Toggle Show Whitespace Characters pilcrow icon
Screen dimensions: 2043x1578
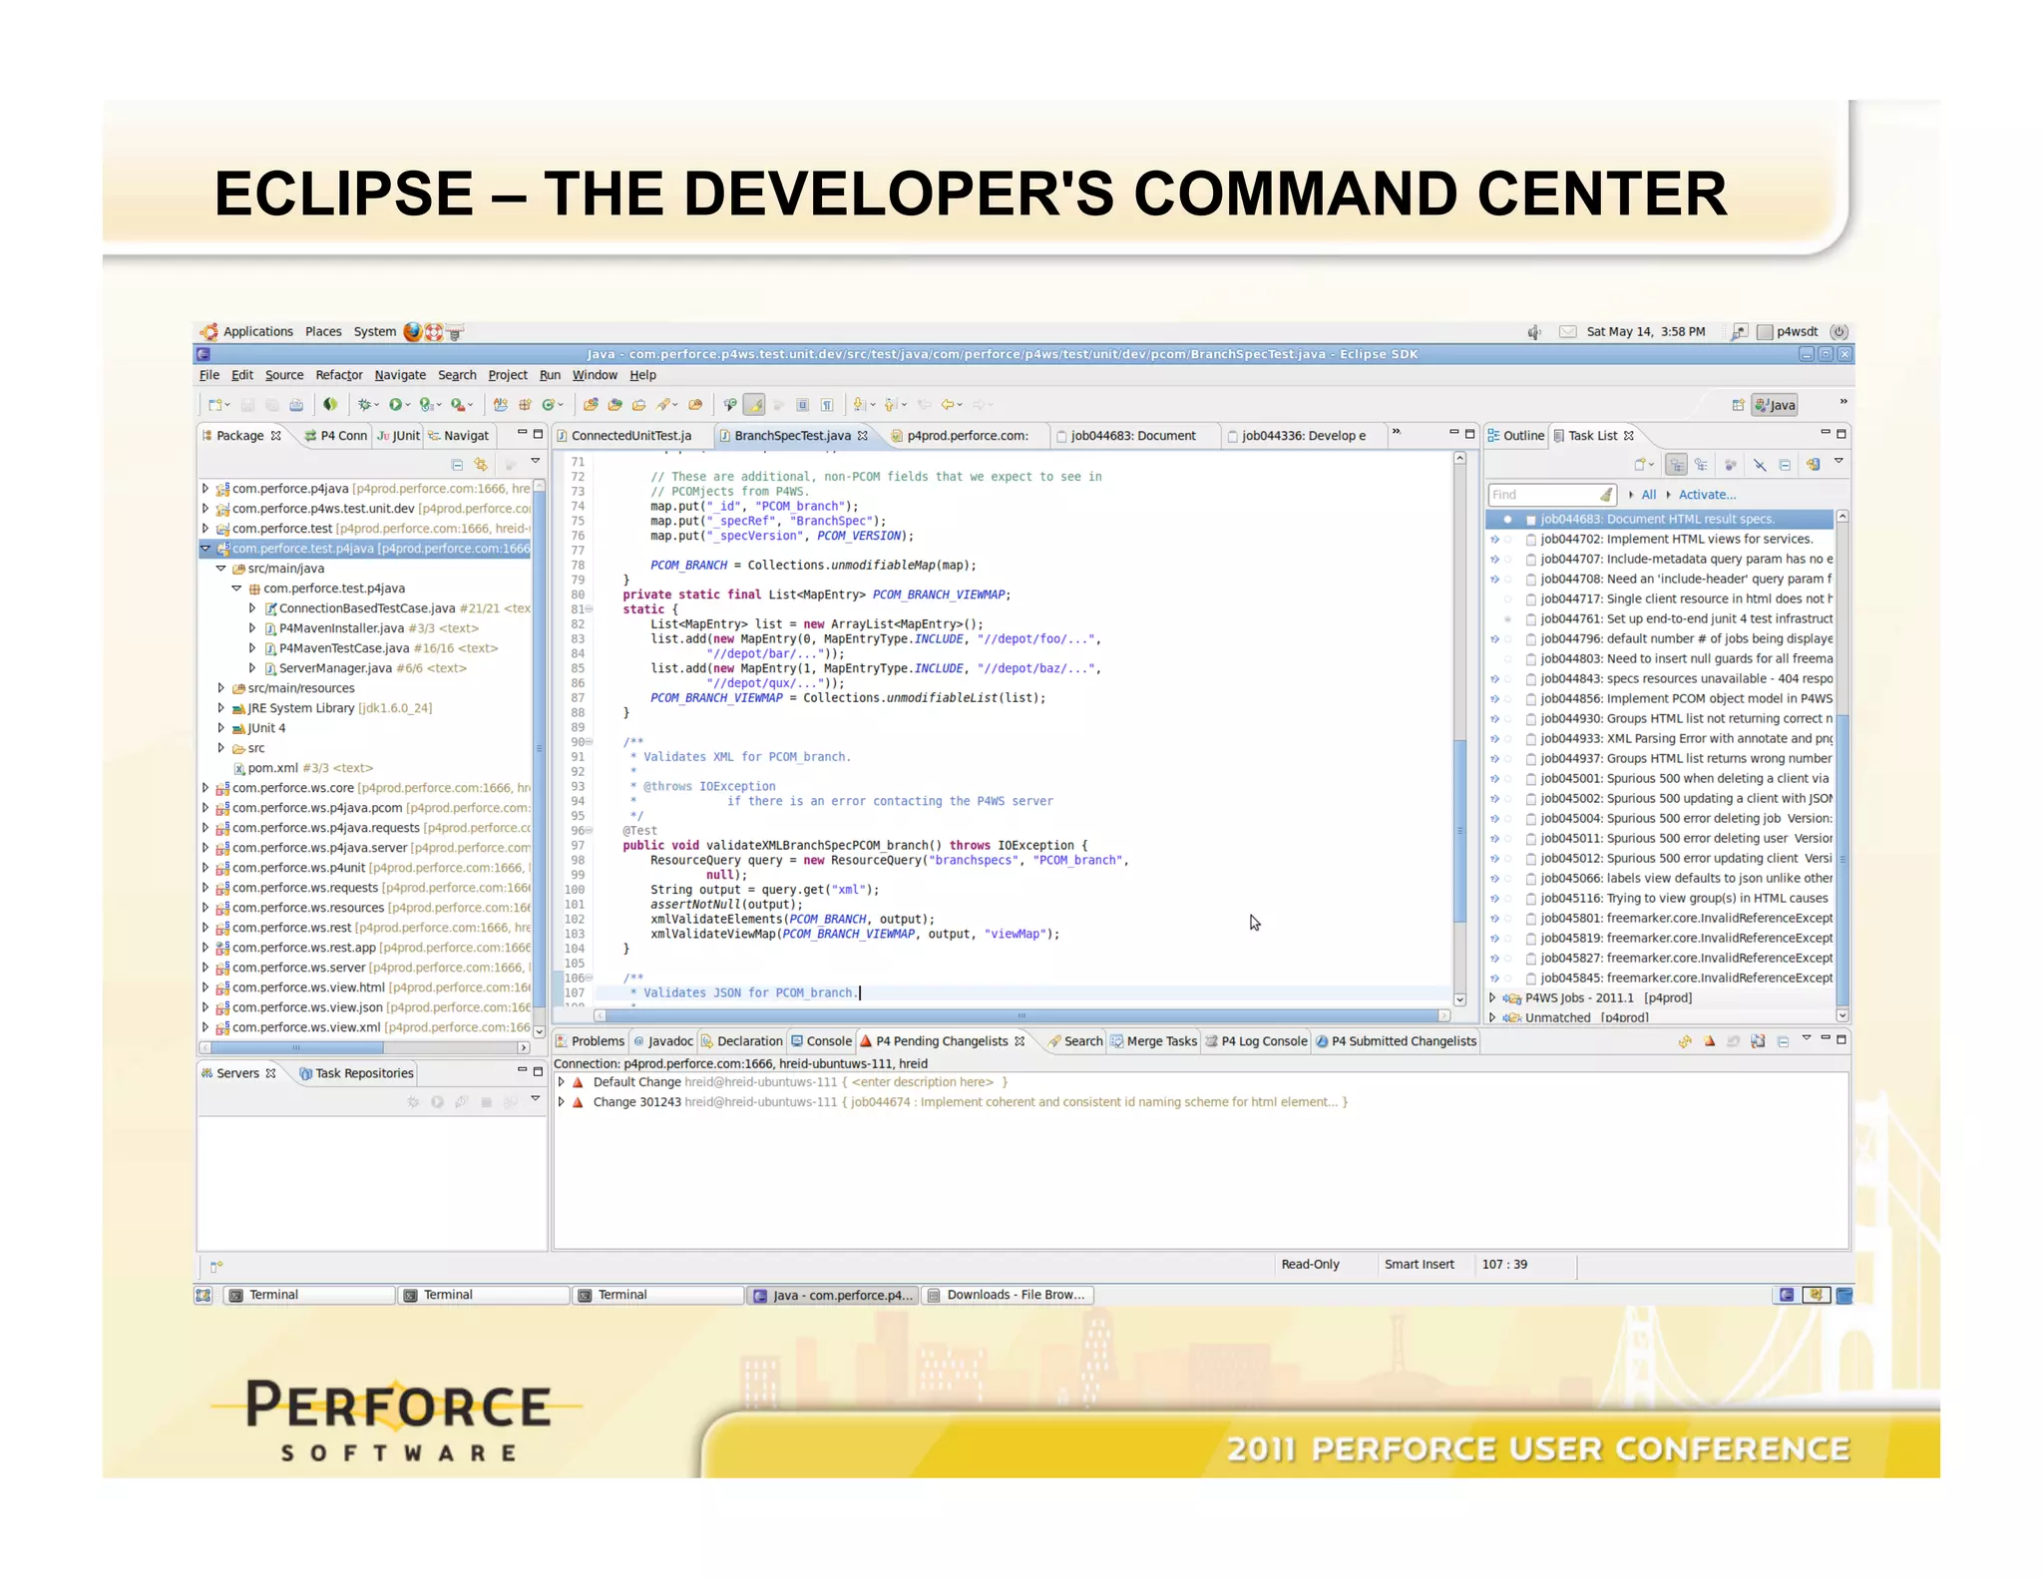(x=827, y=405)
